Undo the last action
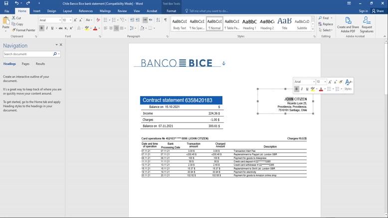The image size is (388, 218). 16,3
